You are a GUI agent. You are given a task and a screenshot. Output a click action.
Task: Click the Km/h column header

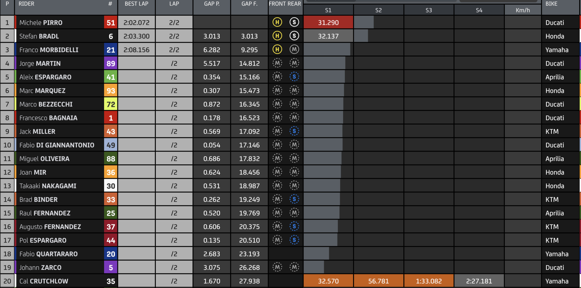click(x=523, y=10)
